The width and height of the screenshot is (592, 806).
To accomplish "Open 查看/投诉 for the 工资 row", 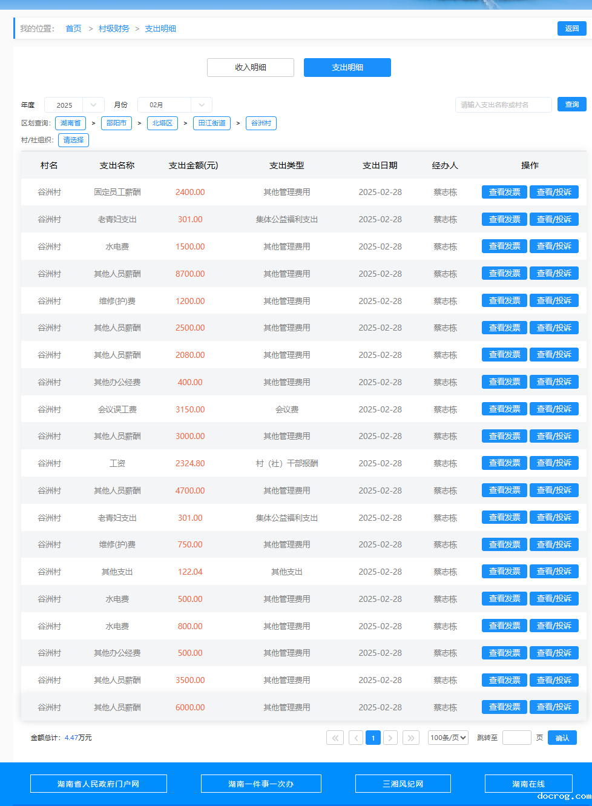I will click(554, 463).
